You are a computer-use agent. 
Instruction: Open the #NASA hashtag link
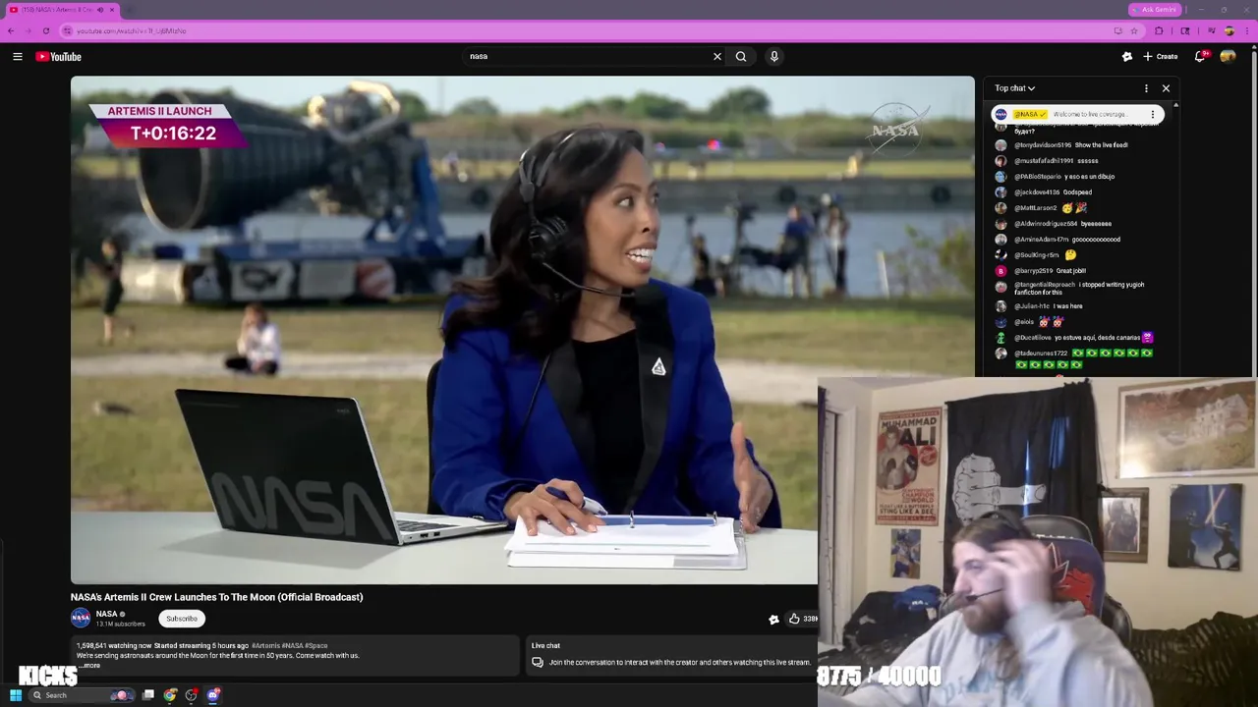point(292,645)
